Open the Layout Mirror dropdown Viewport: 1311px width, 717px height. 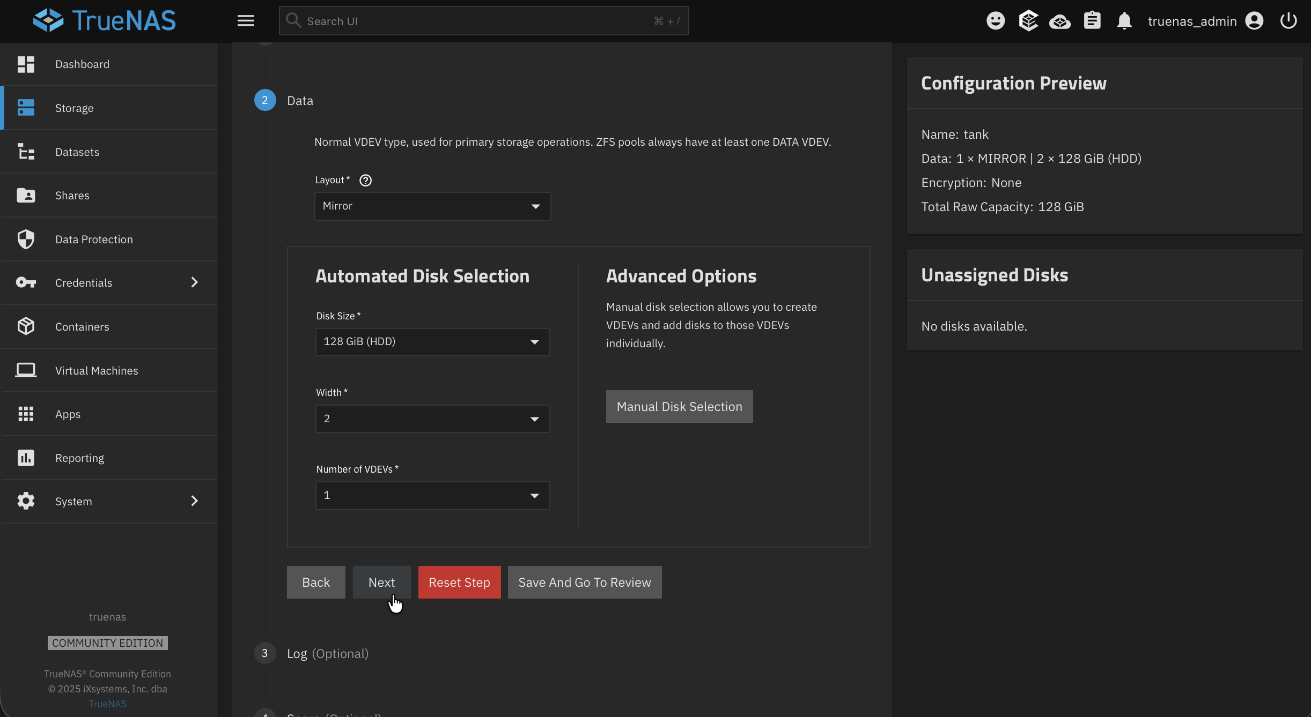432,206
